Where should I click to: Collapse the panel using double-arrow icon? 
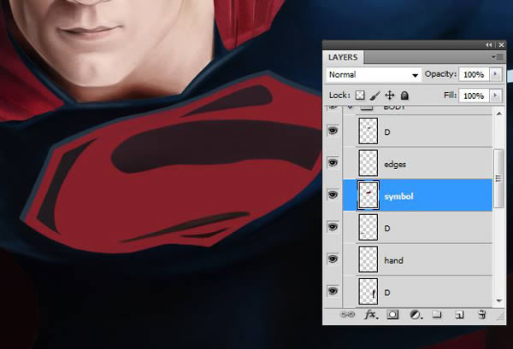coord(489,45)
